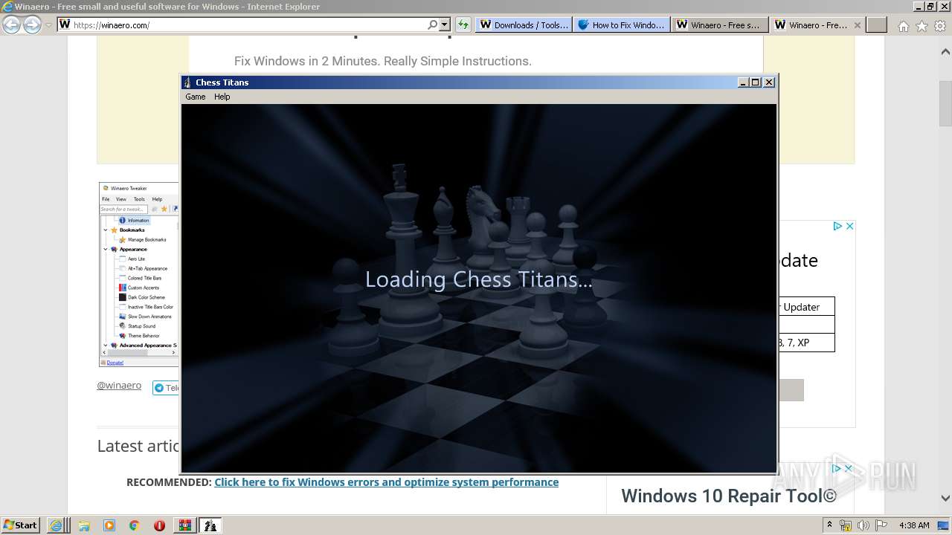952x535 pixels.
Task: Click the Chess Titans taskbar button
Action: point(210,525)
